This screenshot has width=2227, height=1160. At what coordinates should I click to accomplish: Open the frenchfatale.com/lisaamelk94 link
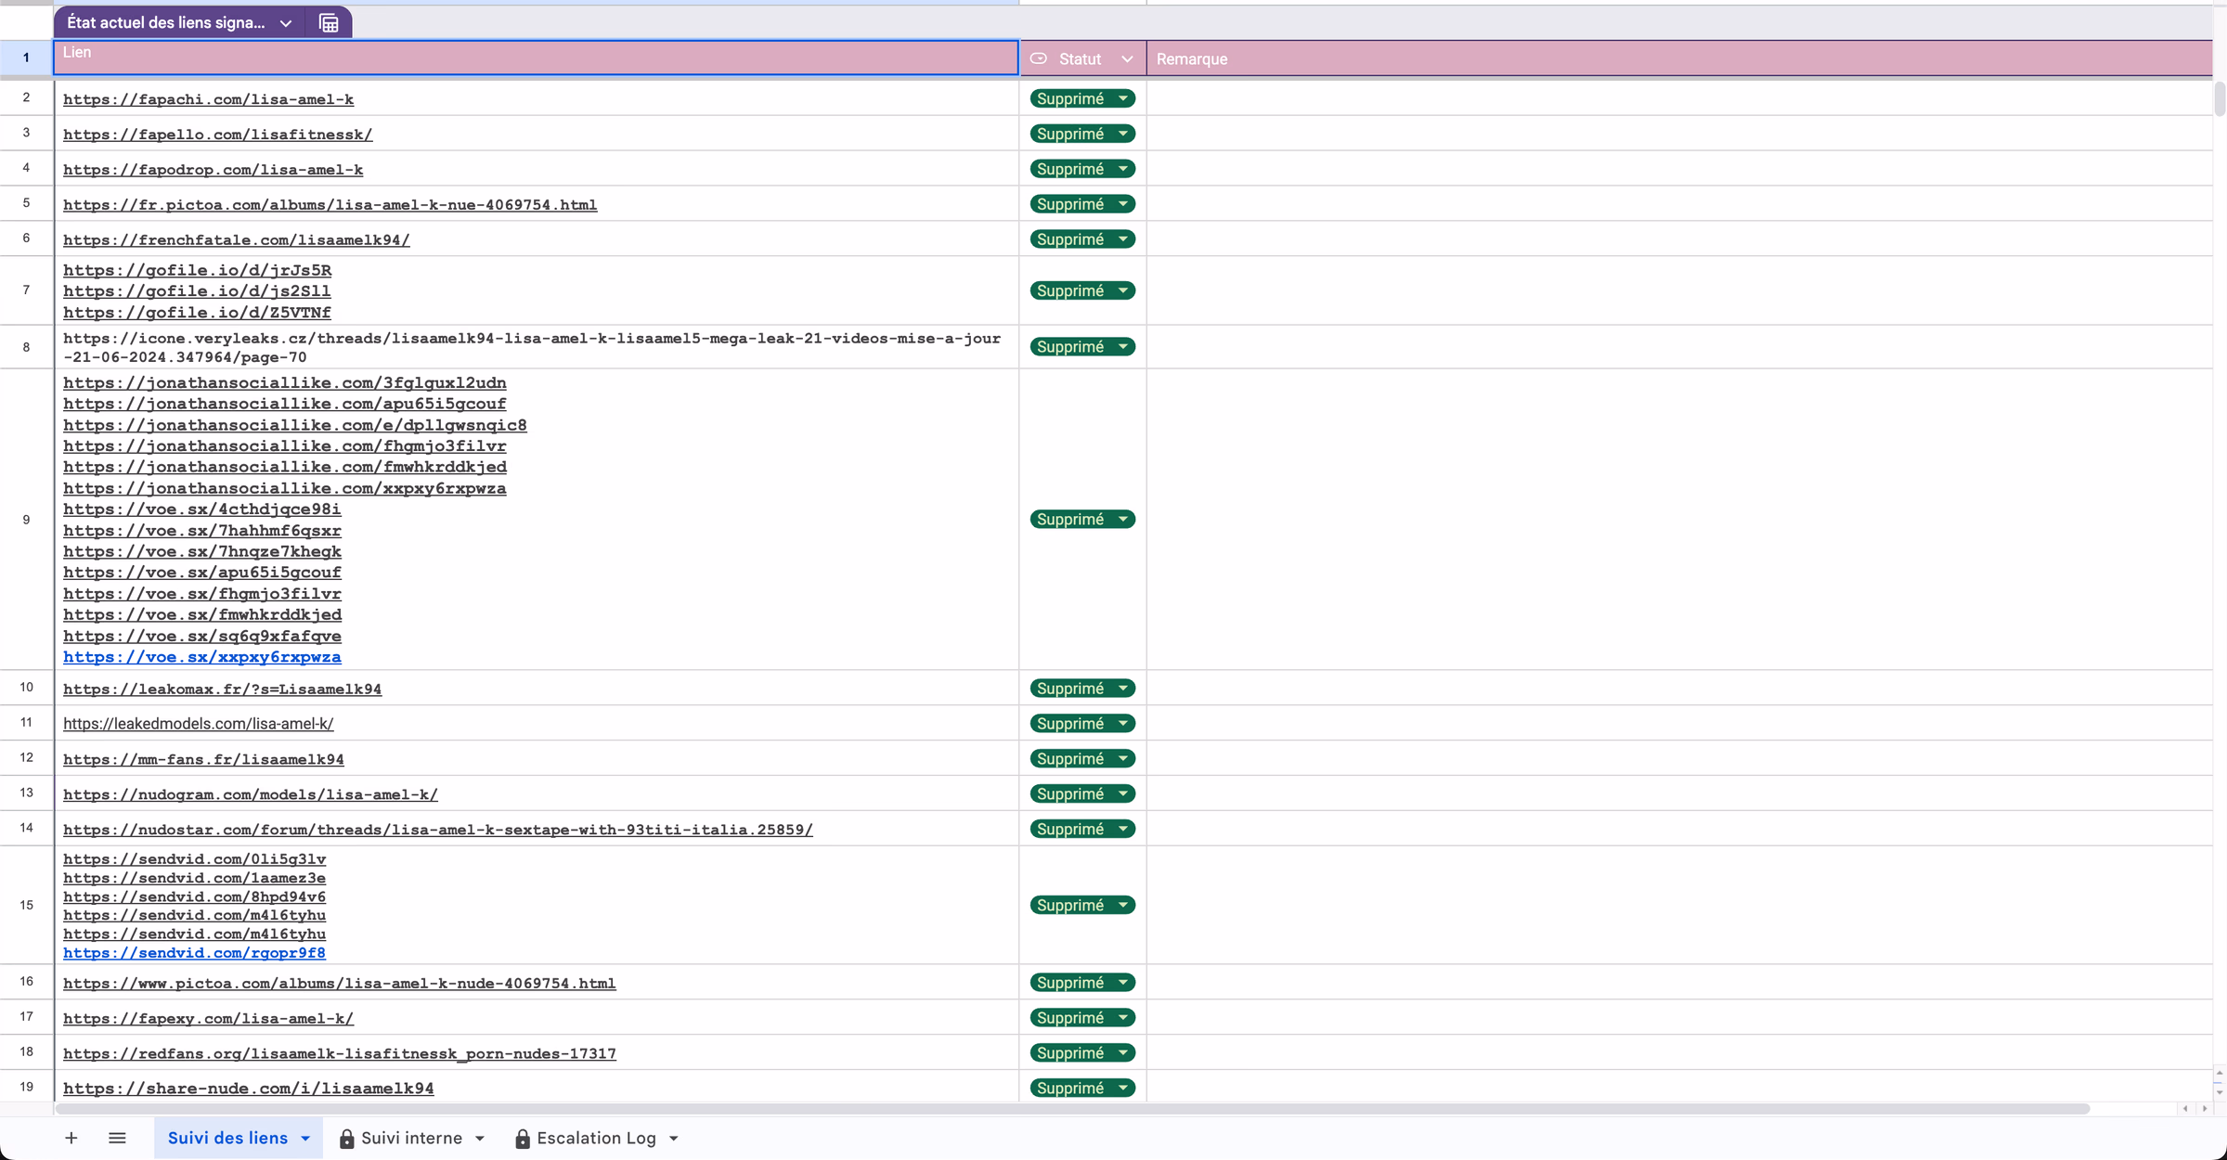pos(236,240)
